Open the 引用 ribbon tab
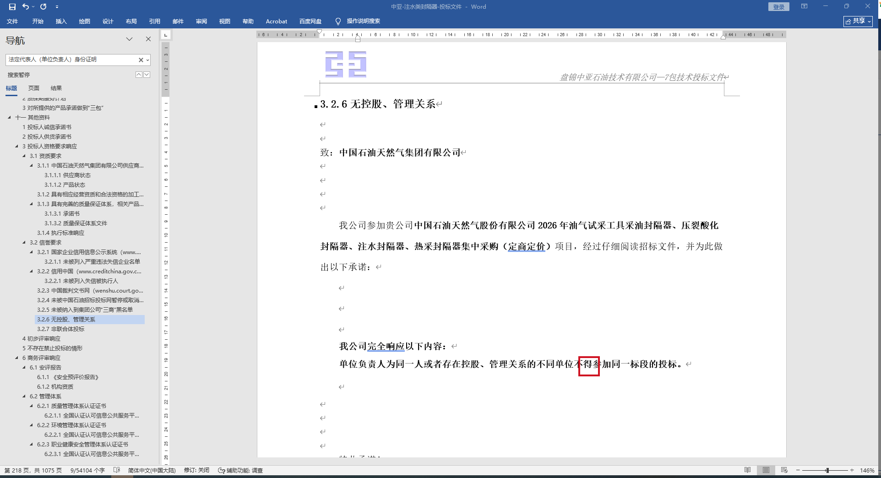 154,22
